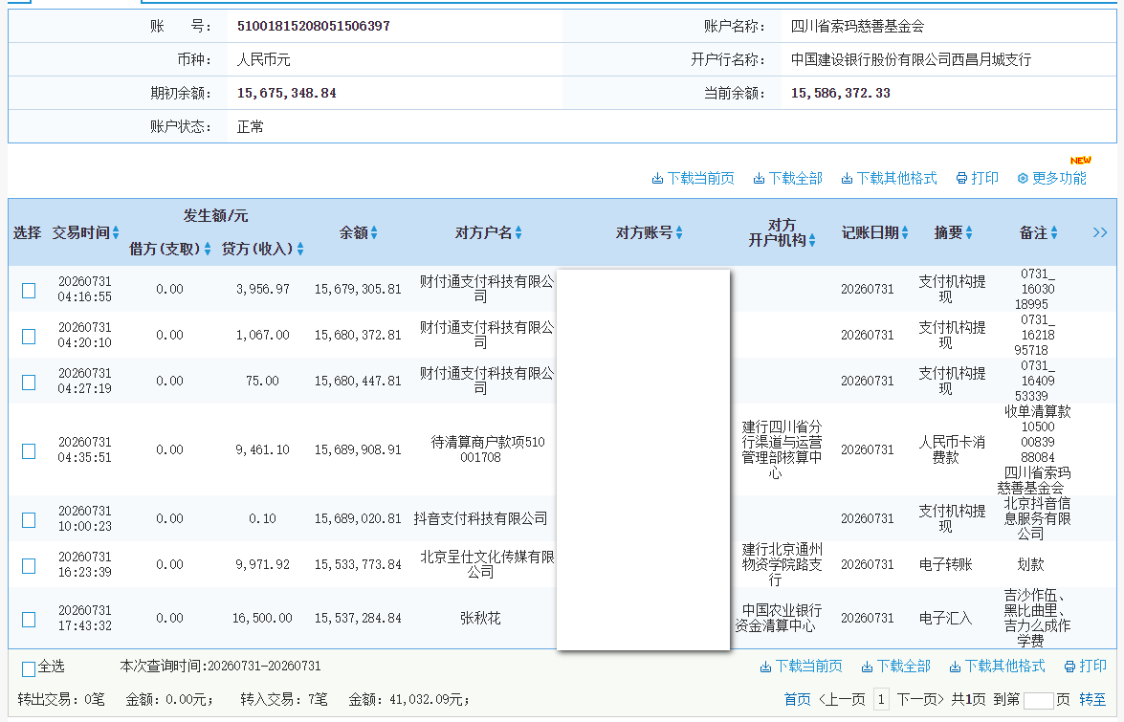The image size is (1124, 722).
Task: Select transaction at 04:27:19 checkbox
Action: click(x=29, y=382)
